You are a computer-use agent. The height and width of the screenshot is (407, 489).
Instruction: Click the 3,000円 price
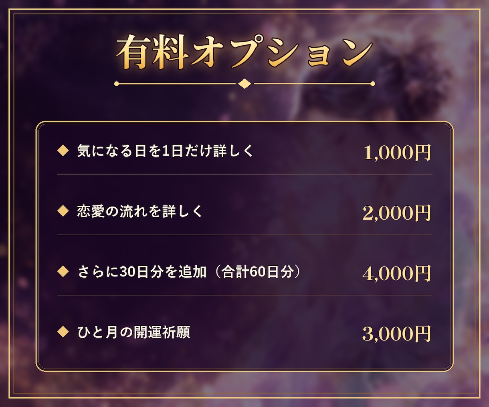click(397, 334)
